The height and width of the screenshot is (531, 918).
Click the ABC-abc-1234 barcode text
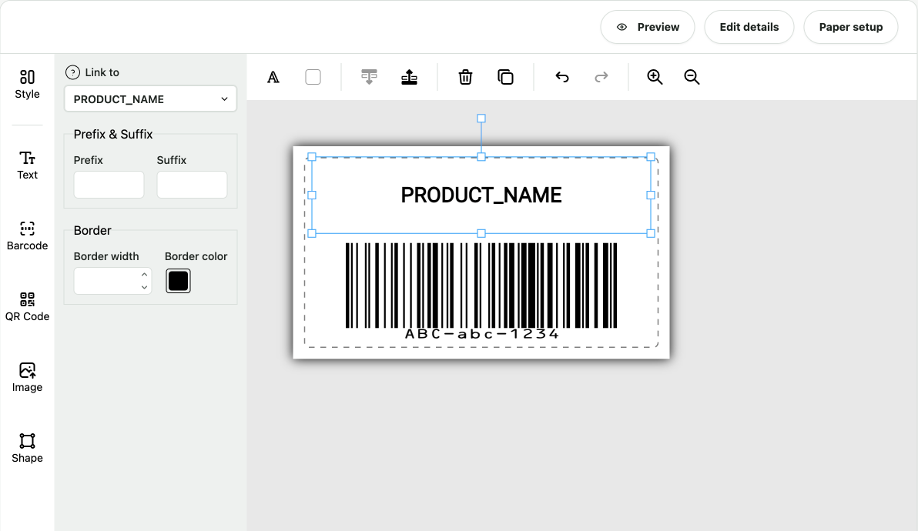click(x=482, y=334)
